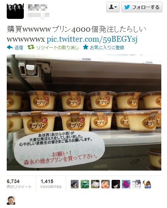This screenshot has width=167, height=208.
Task: Open the white sleeping cat avatar
Action: coord(95,184)
